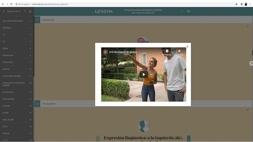Click the speaking head icon in section 12
The height and width of the screenshot is (142, 253).
[x=144, y=126]
